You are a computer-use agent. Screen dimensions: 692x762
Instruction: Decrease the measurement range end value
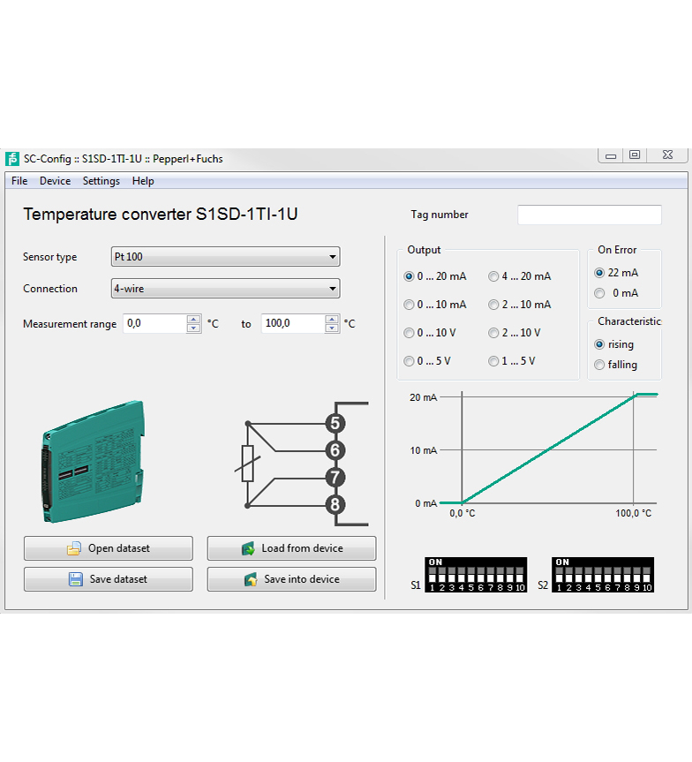[x=332, y=328]
